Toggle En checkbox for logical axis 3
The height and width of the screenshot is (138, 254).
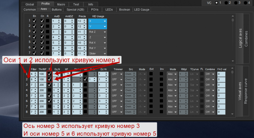(34, 31)
